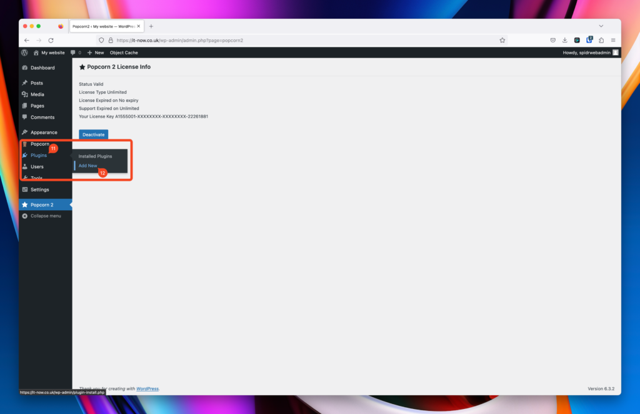Click the Status Valid text

click(x=91, y=84)
